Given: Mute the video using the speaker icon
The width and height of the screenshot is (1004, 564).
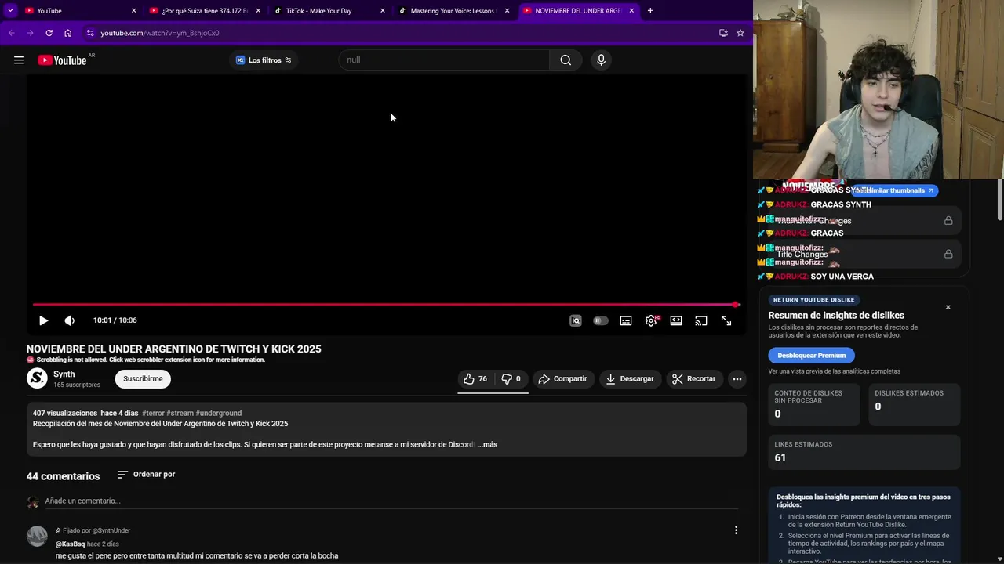Looking at the screenshot, I should 70,320.
